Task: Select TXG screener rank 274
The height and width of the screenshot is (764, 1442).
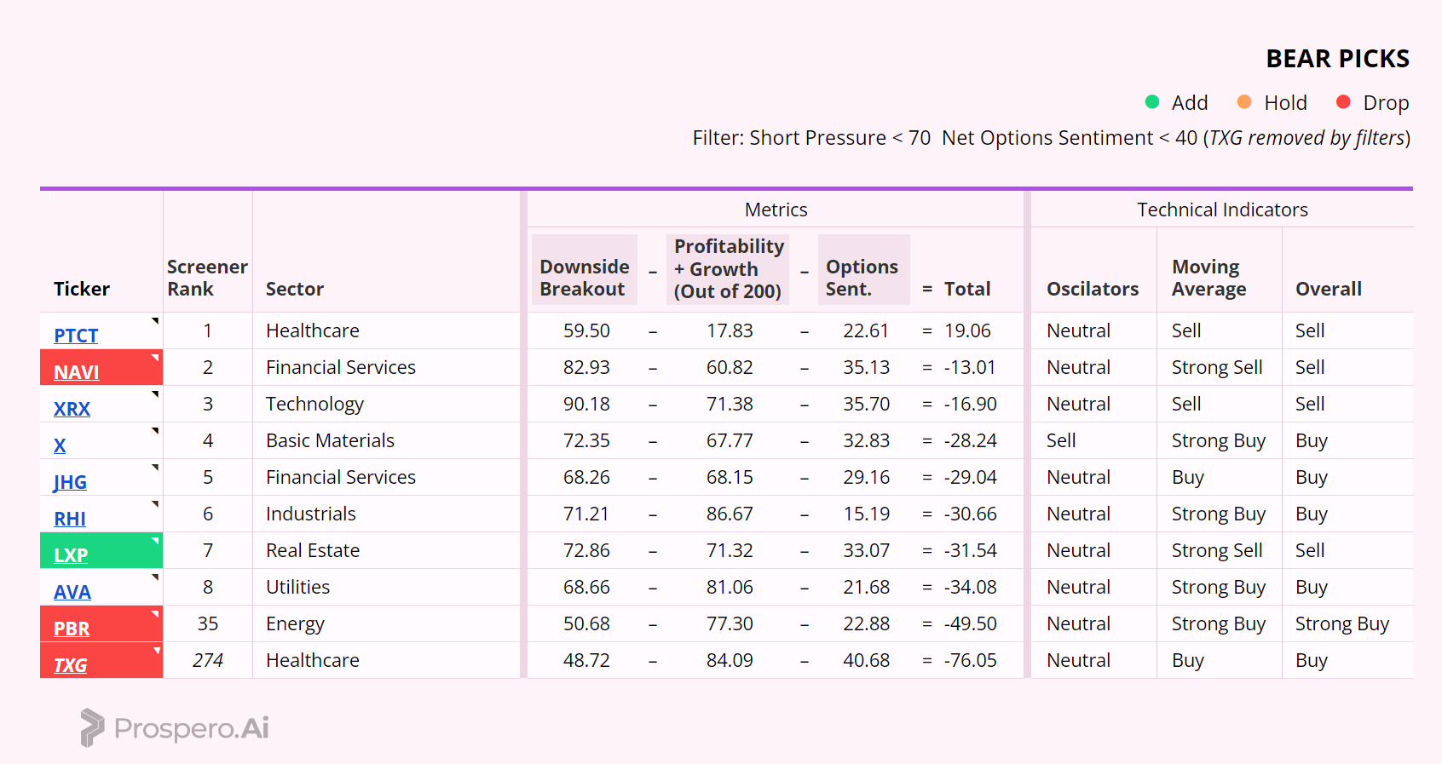Action: (207, 660)
